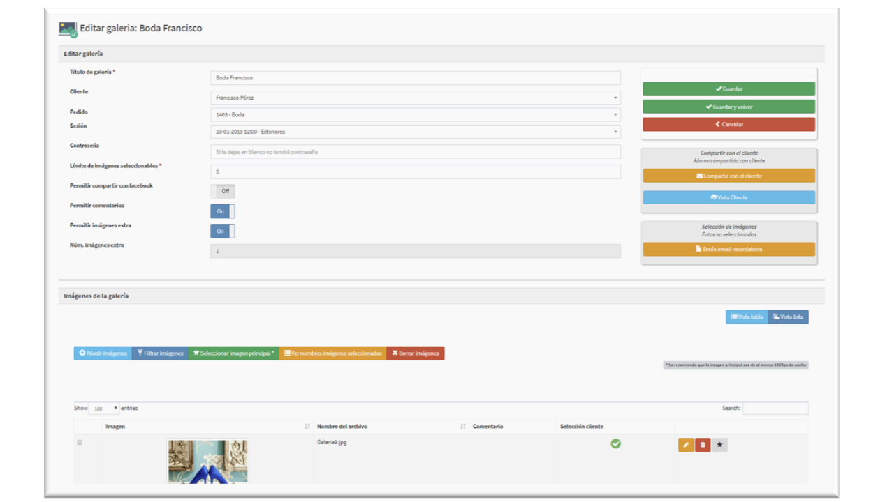Click Límite de imágenes seleccionables field
This screenshot has height=502, width=894.
click(x=415, y=172)
